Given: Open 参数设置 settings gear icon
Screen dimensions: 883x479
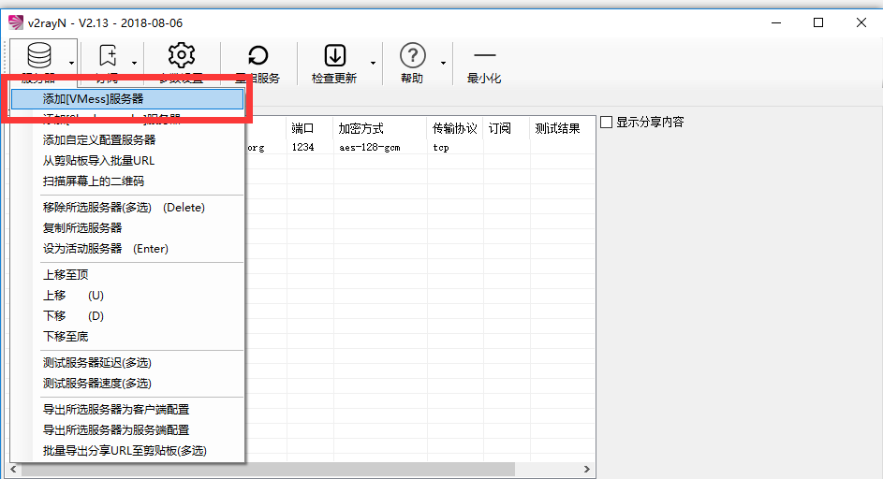Looking at the screenshot, I should pos(181,56).
